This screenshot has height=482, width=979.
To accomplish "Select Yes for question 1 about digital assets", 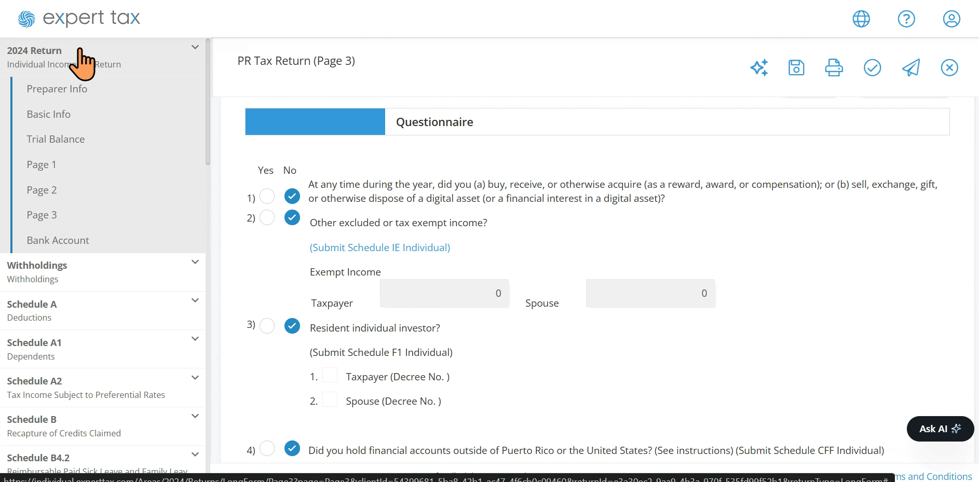I will (x=267, y=196).
